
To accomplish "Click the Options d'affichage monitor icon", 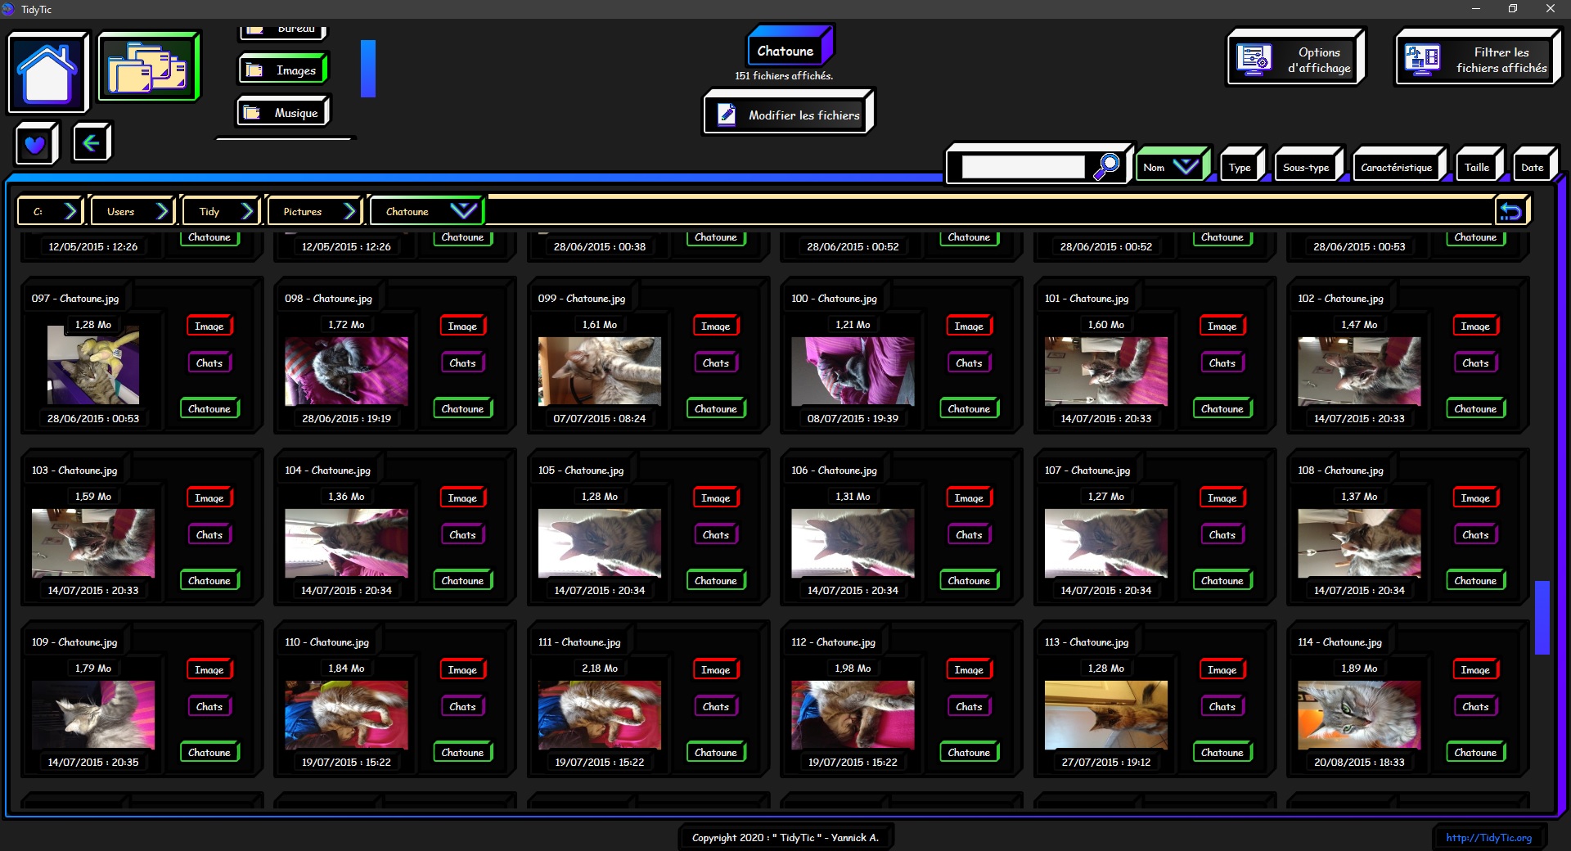I will pyautogui.click(x=1254, y=60).
